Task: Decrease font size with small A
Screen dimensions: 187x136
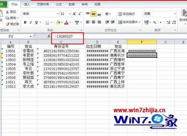Action: [x=80, y=14]
